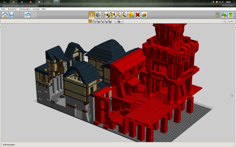Toggle the single-selection sub-tool
Image resolution: width=236 pixels, height=147 pixels.
click(90, 21)
